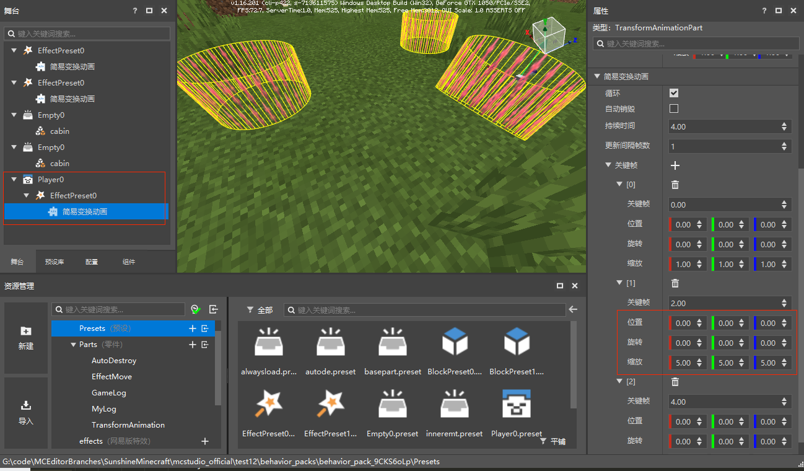Switch to the 预设库 tab
This screenshot has width=804, height=471.
pos(55,262)
